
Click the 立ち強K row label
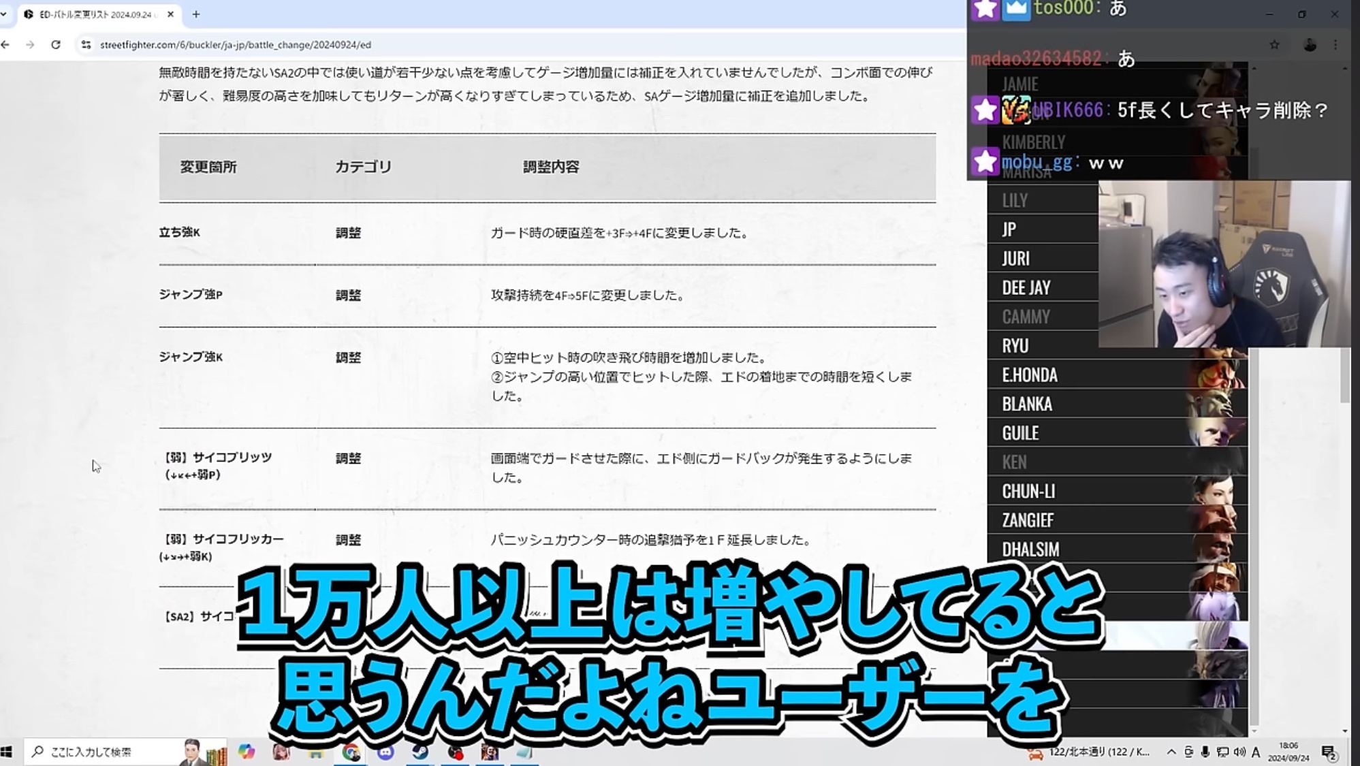point(180,232)
